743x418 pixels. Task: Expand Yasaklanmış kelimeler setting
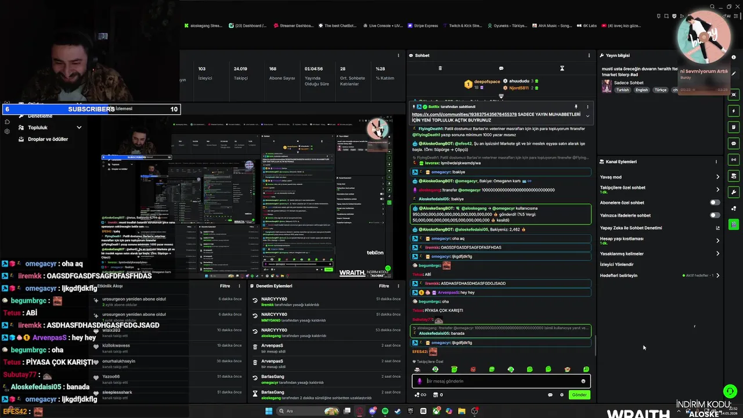(717, 254)
